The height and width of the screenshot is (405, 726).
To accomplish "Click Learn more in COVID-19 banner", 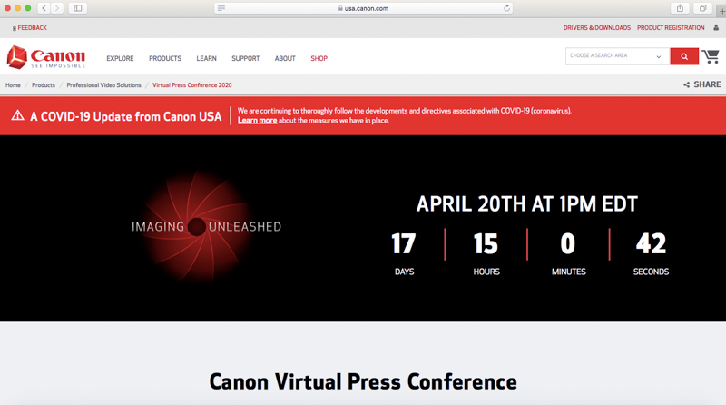I will click(x=257, y=121).
